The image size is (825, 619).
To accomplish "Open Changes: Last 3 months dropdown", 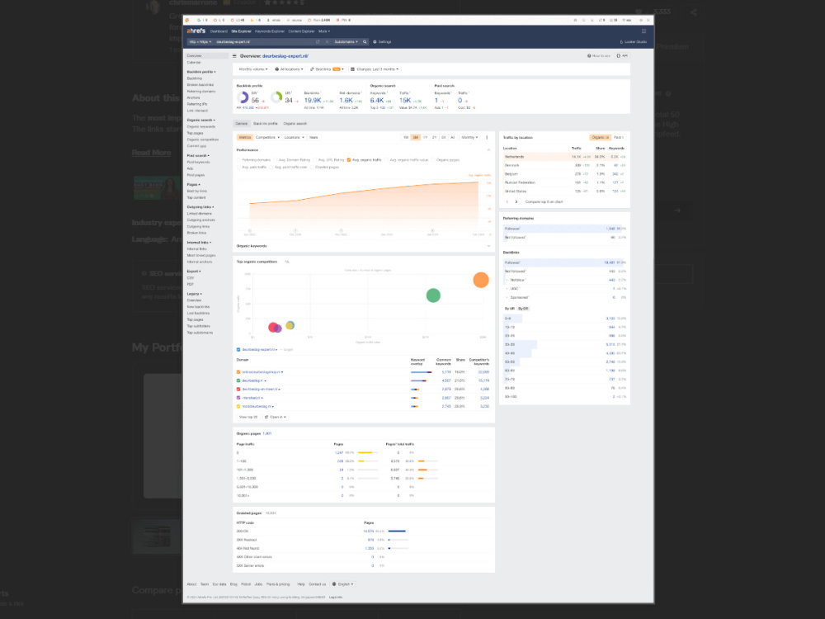I will point(375,69).
